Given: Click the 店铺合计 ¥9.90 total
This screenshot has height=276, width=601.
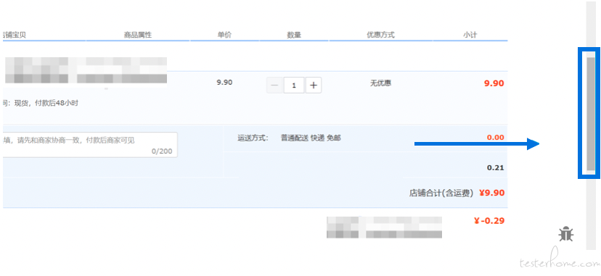Looking at the screenshot, I should (x=457, y=193).
